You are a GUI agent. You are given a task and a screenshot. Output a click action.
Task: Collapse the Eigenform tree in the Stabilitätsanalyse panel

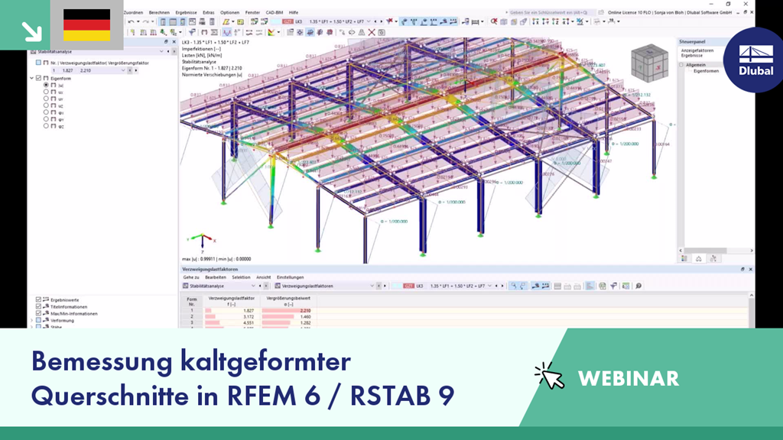(31, 78)
